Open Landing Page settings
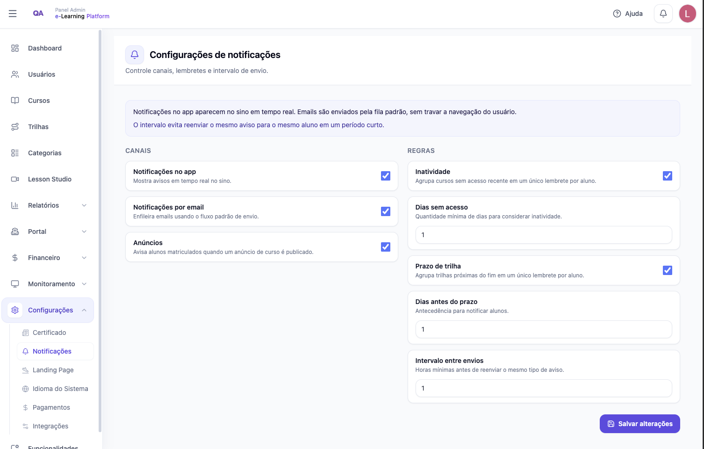 click(55, 370)
